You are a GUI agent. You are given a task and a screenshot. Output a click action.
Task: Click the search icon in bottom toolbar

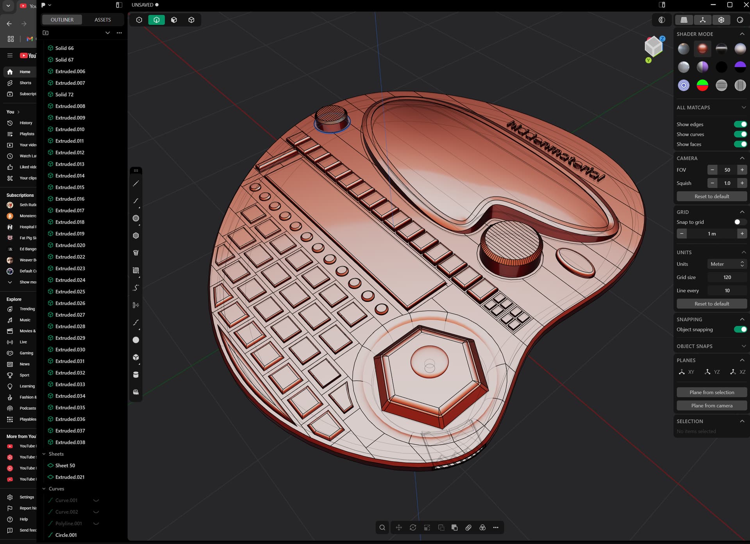point(382,528)
